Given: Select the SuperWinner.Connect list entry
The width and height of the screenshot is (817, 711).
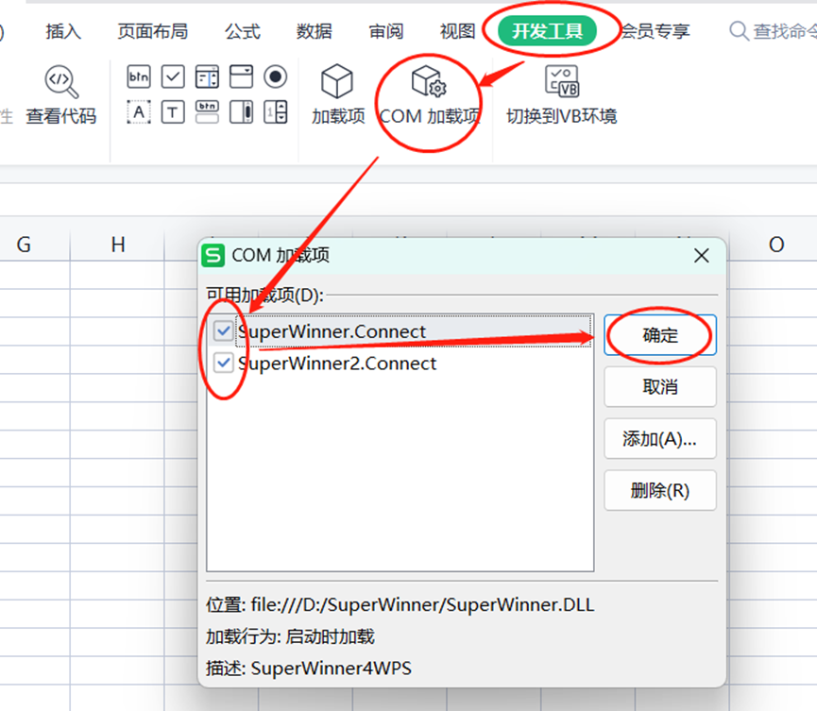Looking at the screenshot, I should (x=401, y=331).
